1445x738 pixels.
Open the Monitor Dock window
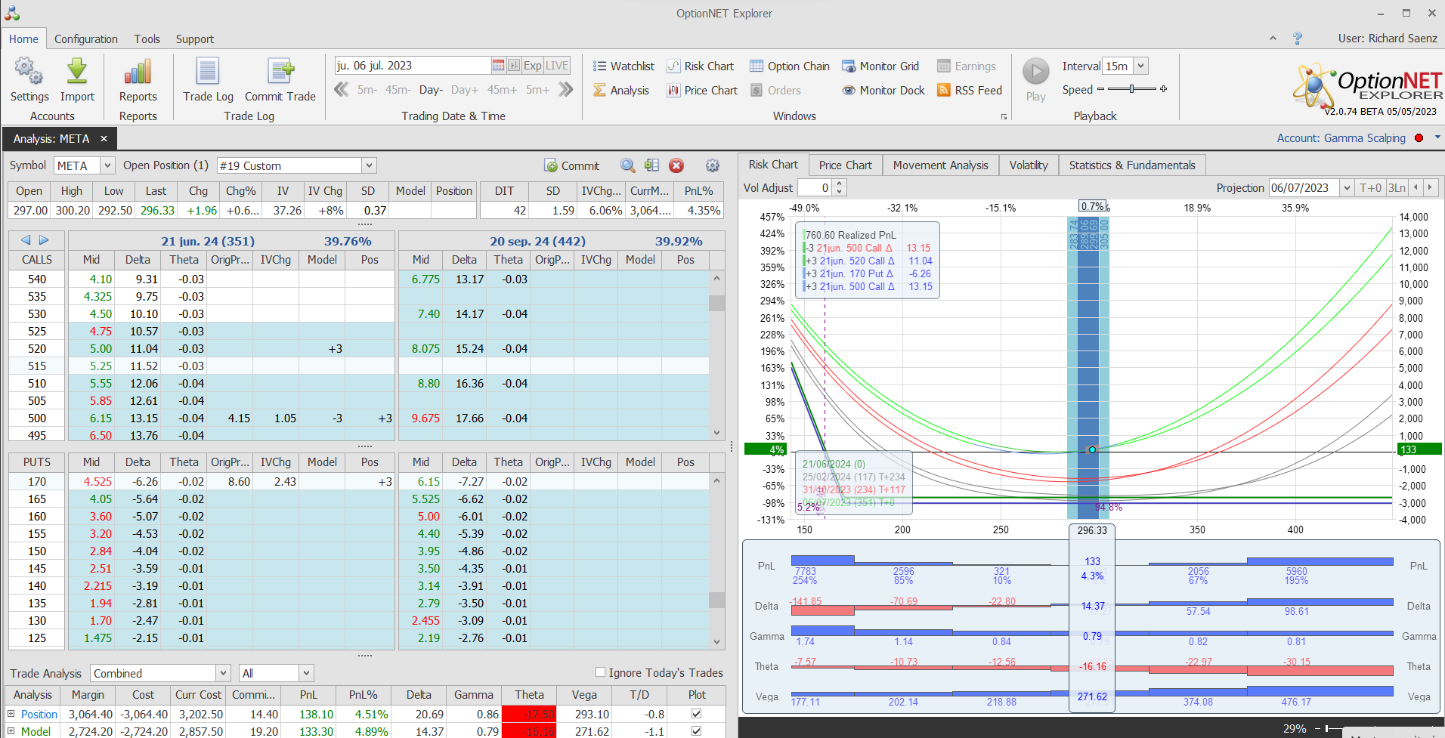tap(883, 91)
